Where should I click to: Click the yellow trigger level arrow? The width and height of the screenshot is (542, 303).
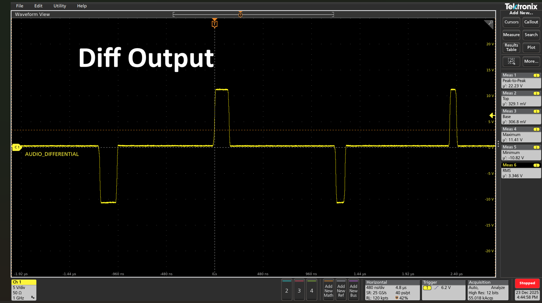pyautogui.click(x=492, y=115)
